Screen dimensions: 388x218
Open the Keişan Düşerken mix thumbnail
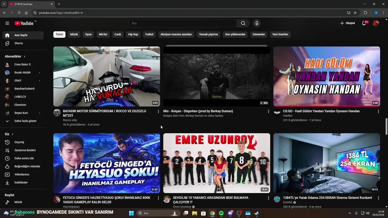tap(217, 76)
